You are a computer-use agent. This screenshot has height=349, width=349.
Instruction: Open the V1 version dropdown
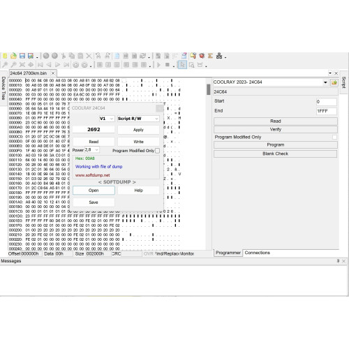[107, 119]
